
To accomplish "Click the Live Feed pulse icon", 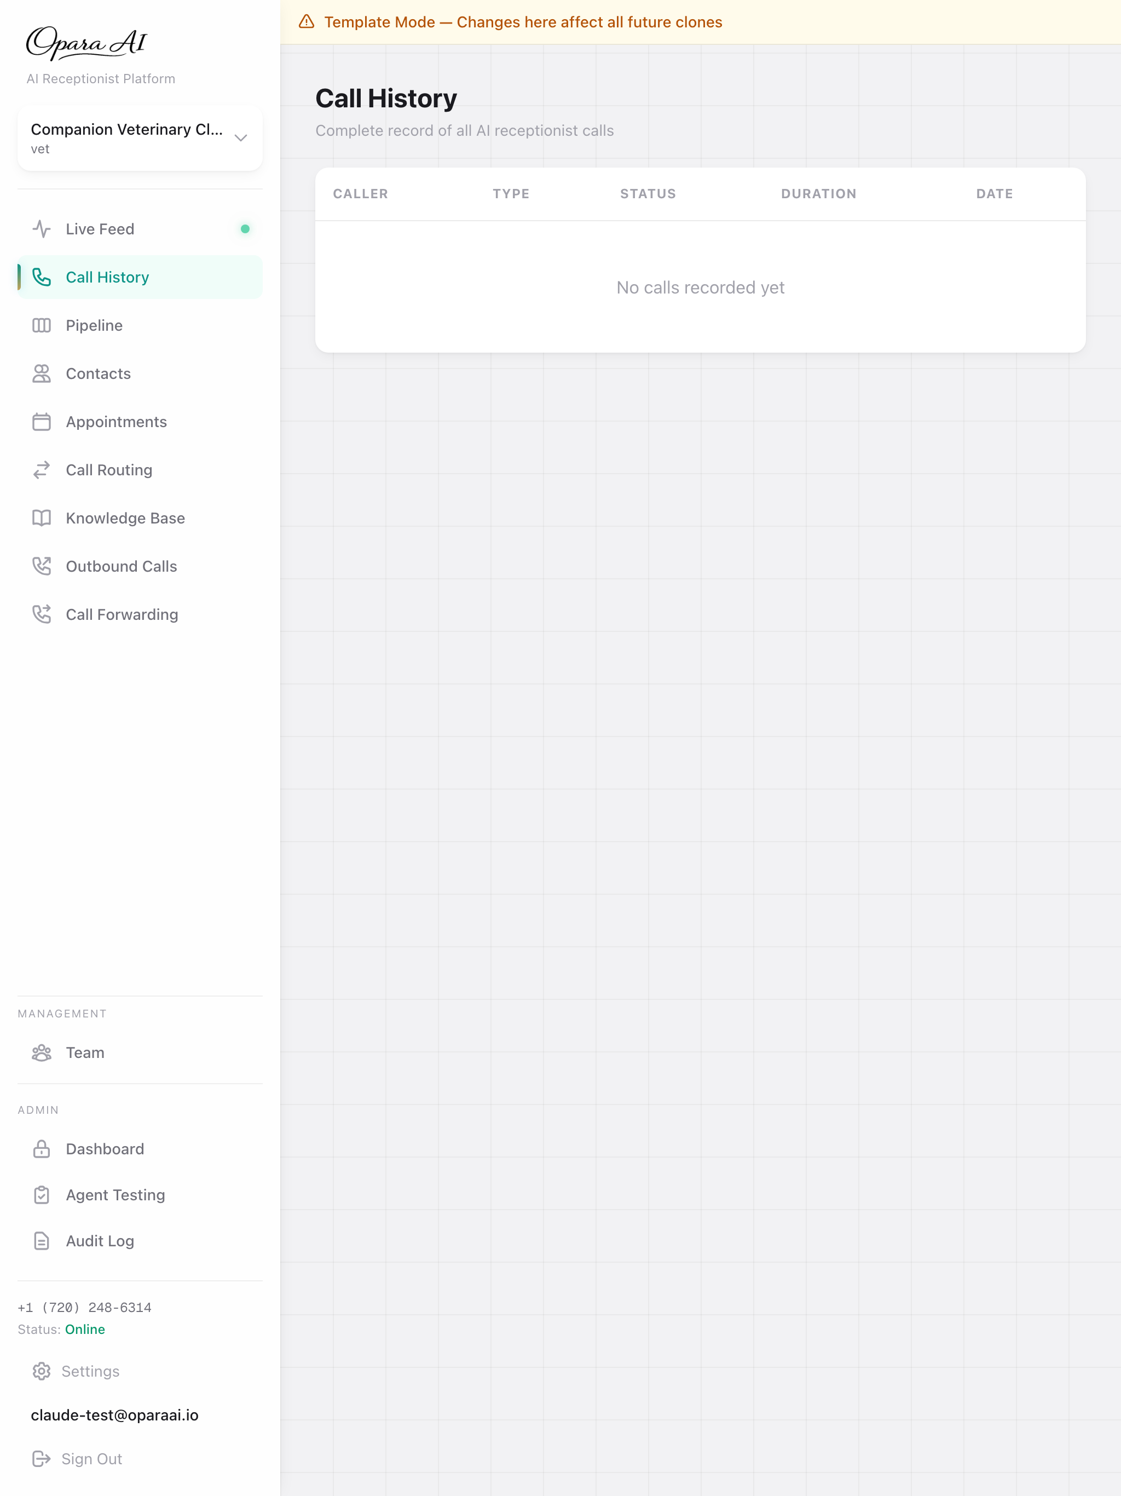I will (41, 229).
